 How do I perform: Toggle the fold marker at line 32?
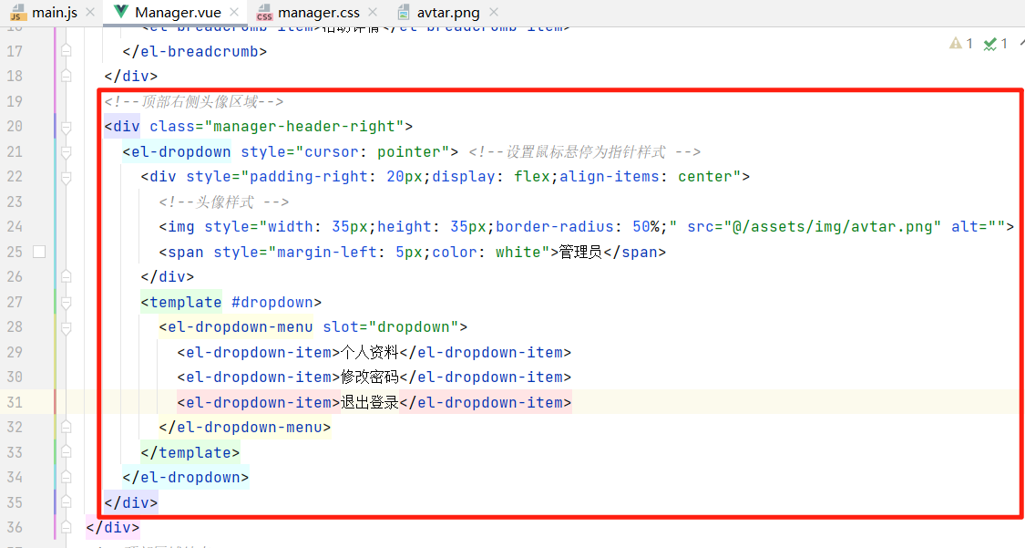pyautogui.click(x=66, y=427)
